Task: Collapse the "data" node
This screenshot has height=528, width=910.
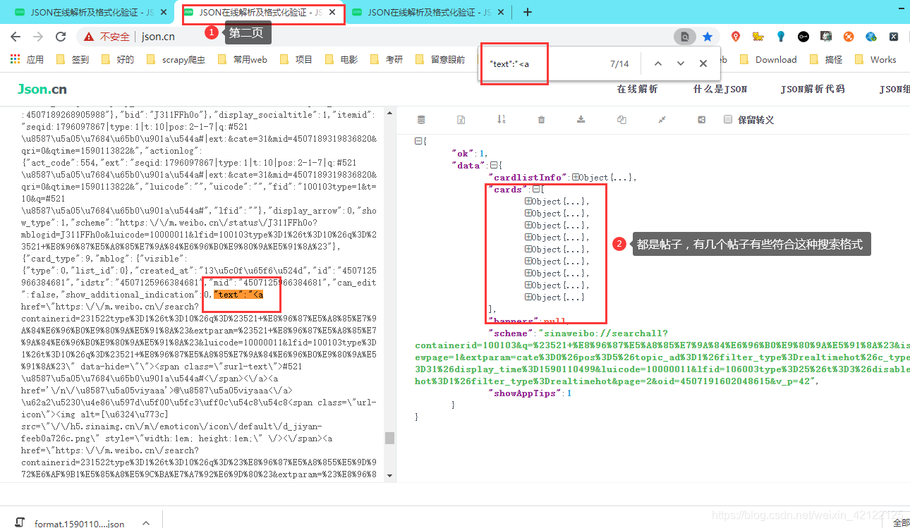Action: pos(493,165)
